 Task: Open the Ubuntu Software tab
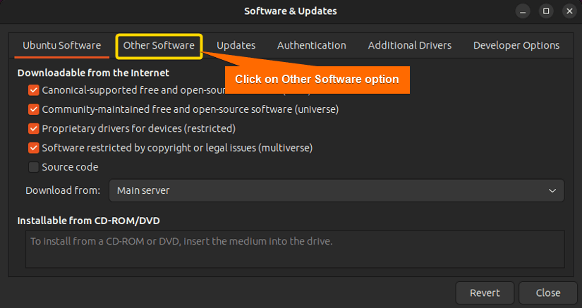tap(61, 46)
